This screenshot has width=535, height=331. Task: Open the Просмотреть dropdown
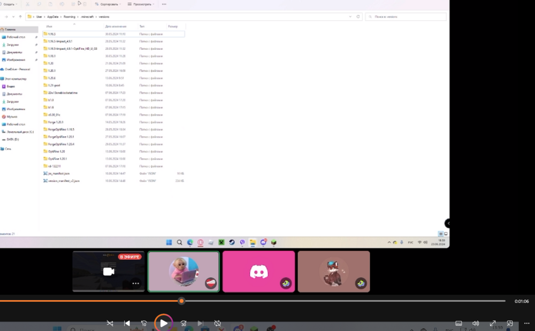pos(141,4)
